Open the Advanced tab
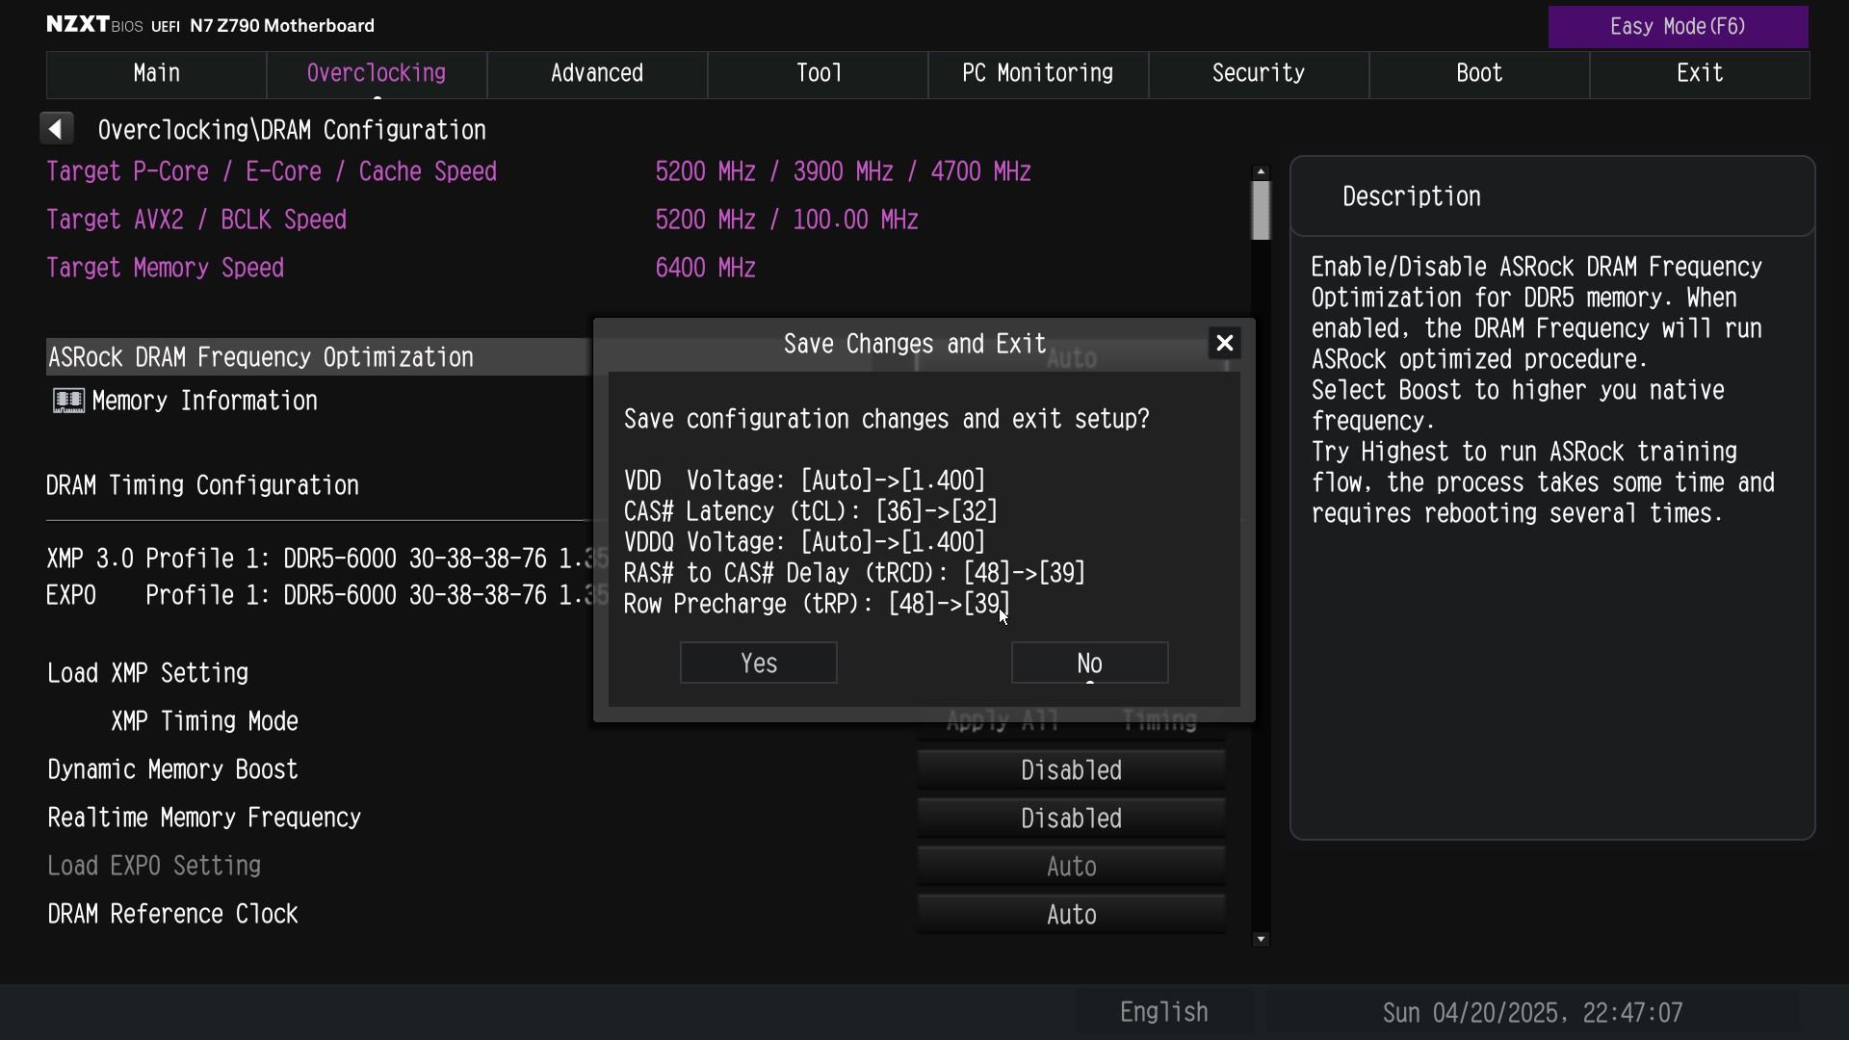 click(597, 74)
